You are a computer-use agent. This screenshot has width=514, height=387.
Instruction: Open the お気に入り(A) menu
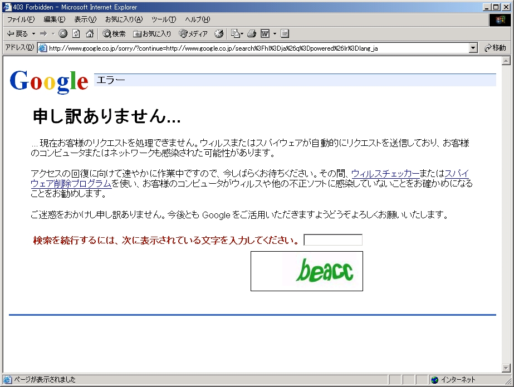click(x=124, y=19)
